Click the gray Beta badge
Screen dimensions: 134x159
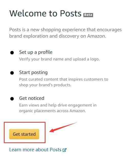click(x=88, y=15)
